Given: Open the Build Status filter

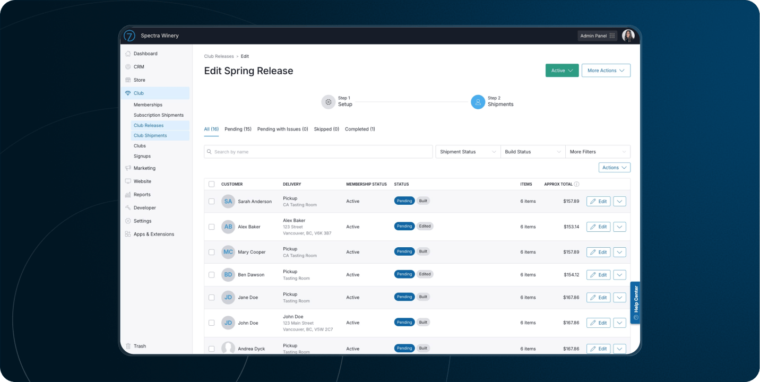Looking at the screenshot, I should (533, 152).
